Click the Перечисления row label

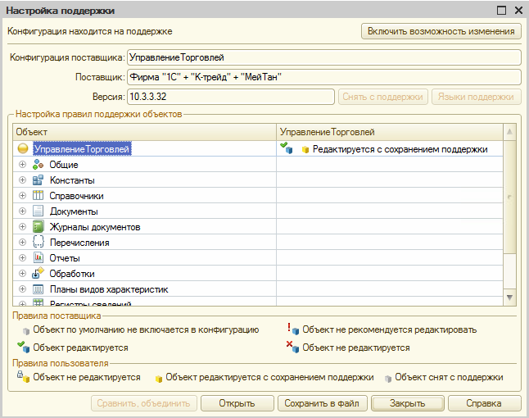click(x=79, y=243)
